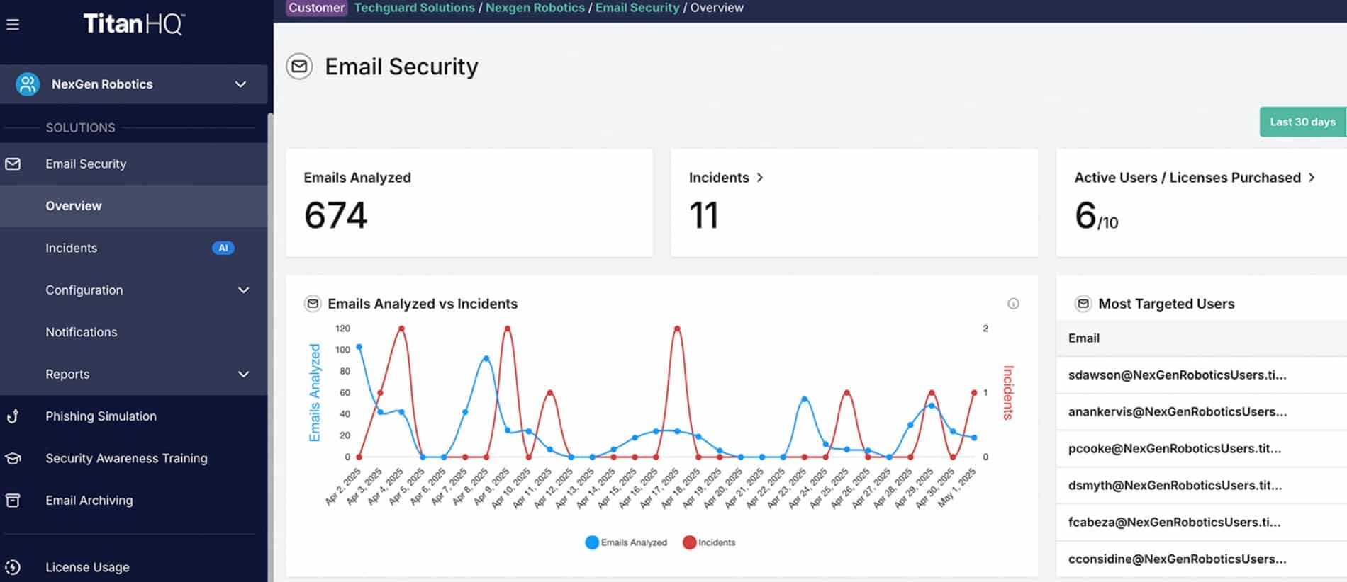The width and height of the screenshot is (1347, 582).
Task: Go to Techguard Solutions breadcrumb link
Action: (x=414, y=8)
